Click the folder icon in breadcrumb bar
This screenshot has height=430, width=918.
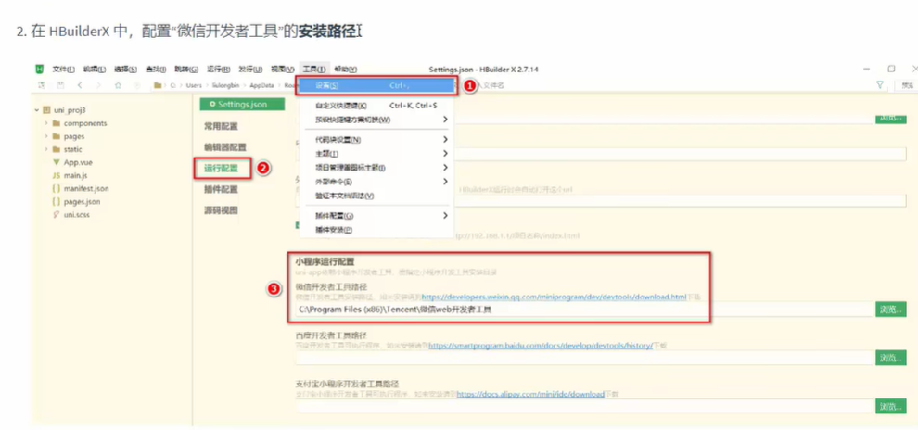[158, 85]
